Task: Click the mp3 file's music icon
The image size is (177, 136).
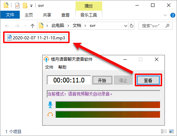Action: tap(9, 38)
